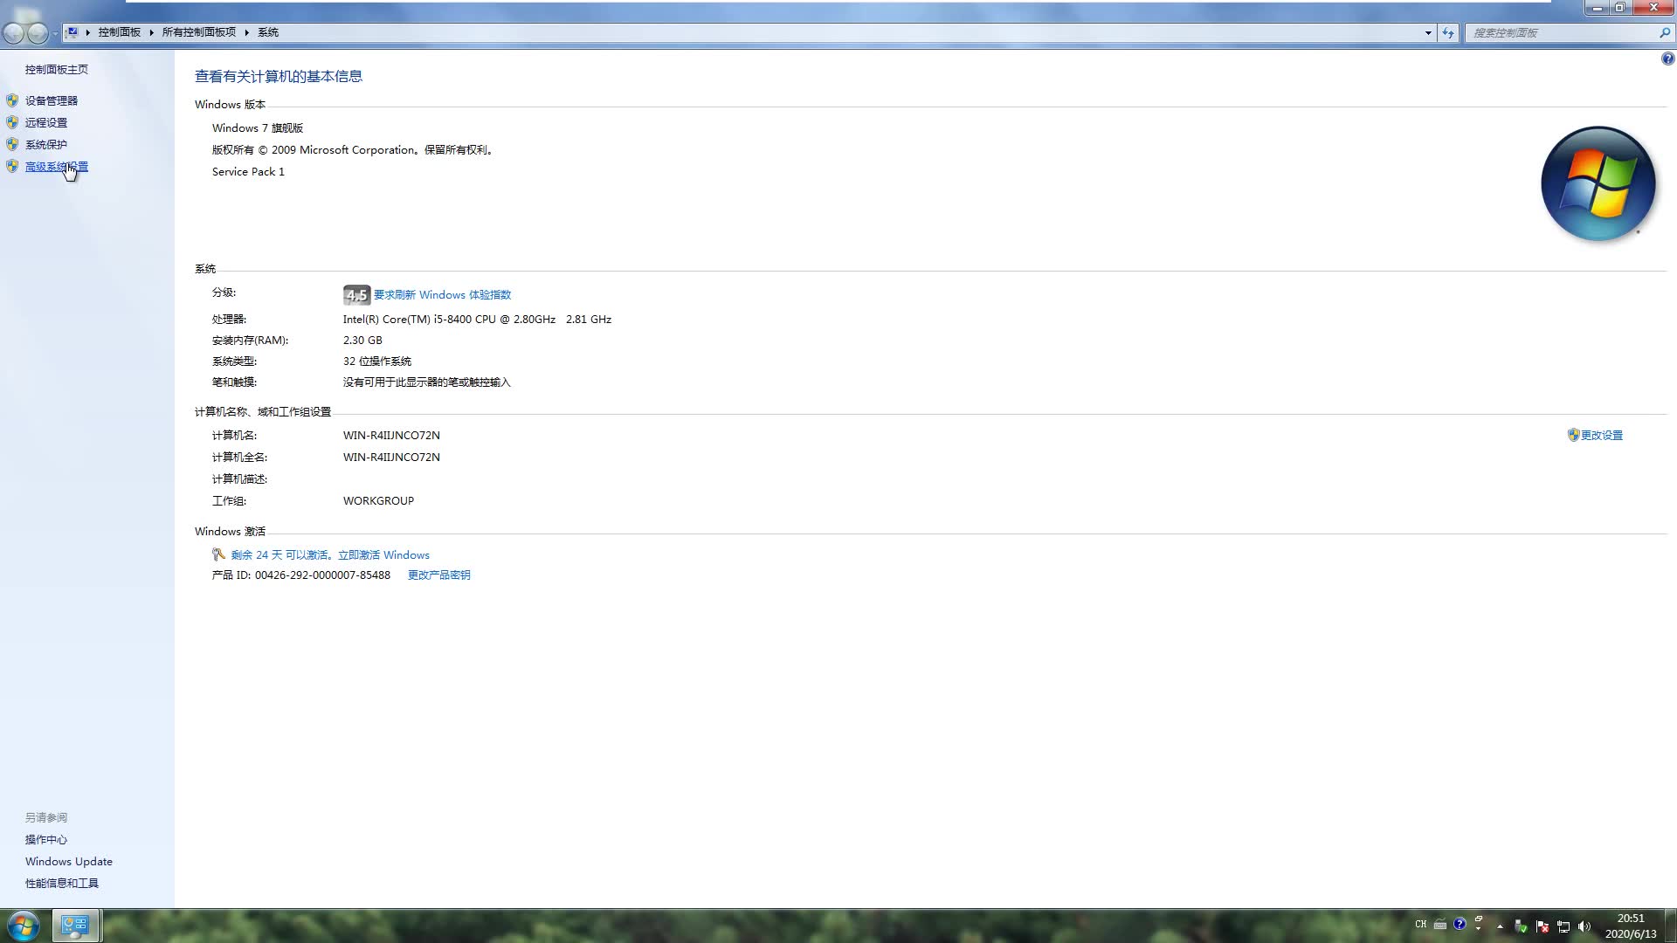Image resolution: width=1677 pixels, height=943 pixels.
Task: Click the control panel icon in address bar
Action: pyautogui.click(x=72, y=32)
